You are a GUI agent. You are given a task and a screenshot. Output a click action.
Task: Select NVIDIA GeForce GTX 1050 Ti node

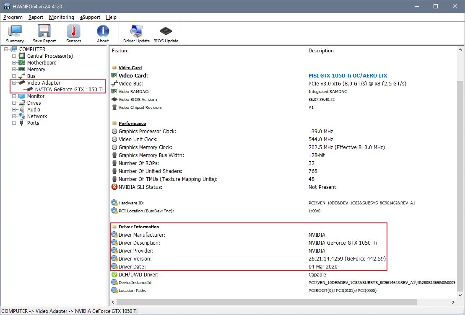tap(69, 90)
